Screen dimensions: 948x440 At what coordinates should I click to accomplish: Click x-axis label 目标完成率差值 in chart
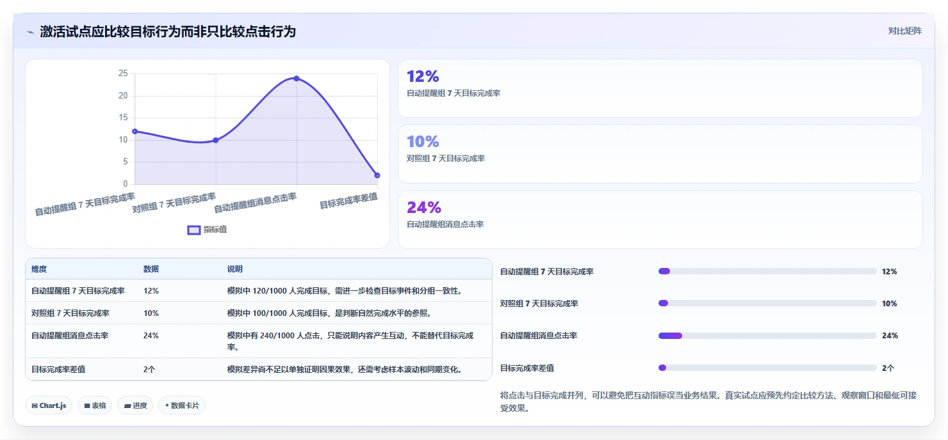pyautogui.click(x=348, y=201)
